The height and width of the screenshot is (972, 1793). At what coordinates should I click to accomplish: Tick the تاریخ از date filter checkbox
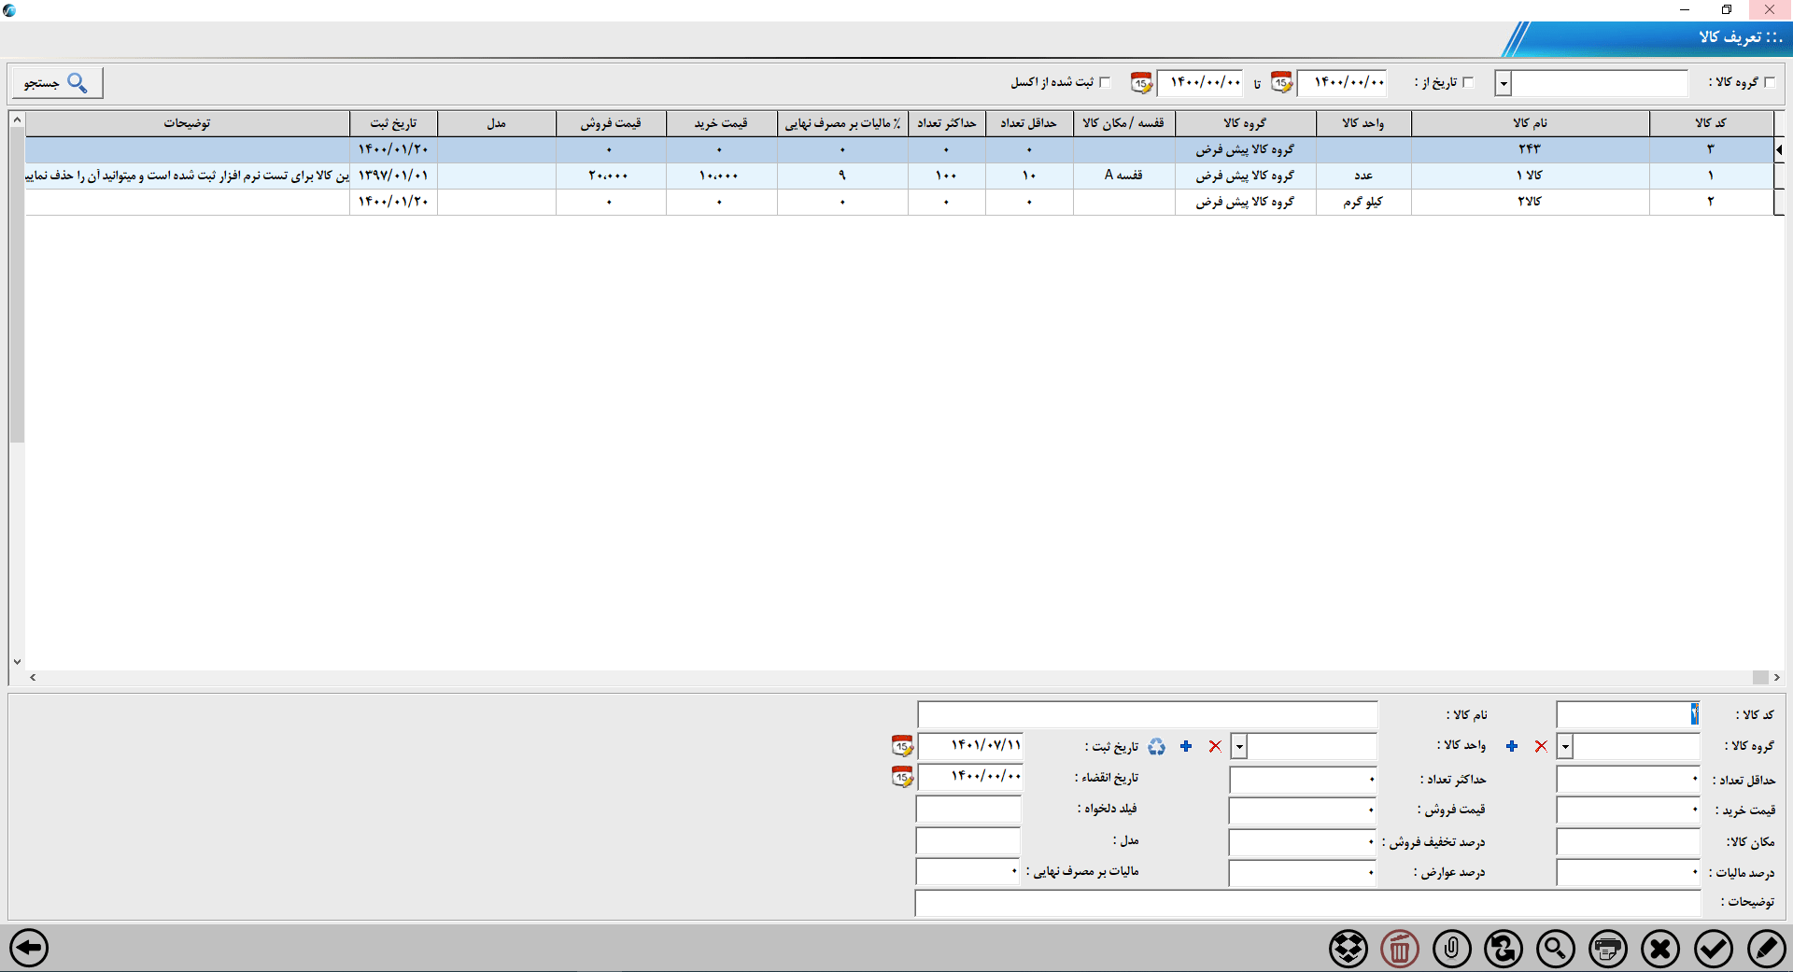pyautogui.click(x=1468, y=82)
